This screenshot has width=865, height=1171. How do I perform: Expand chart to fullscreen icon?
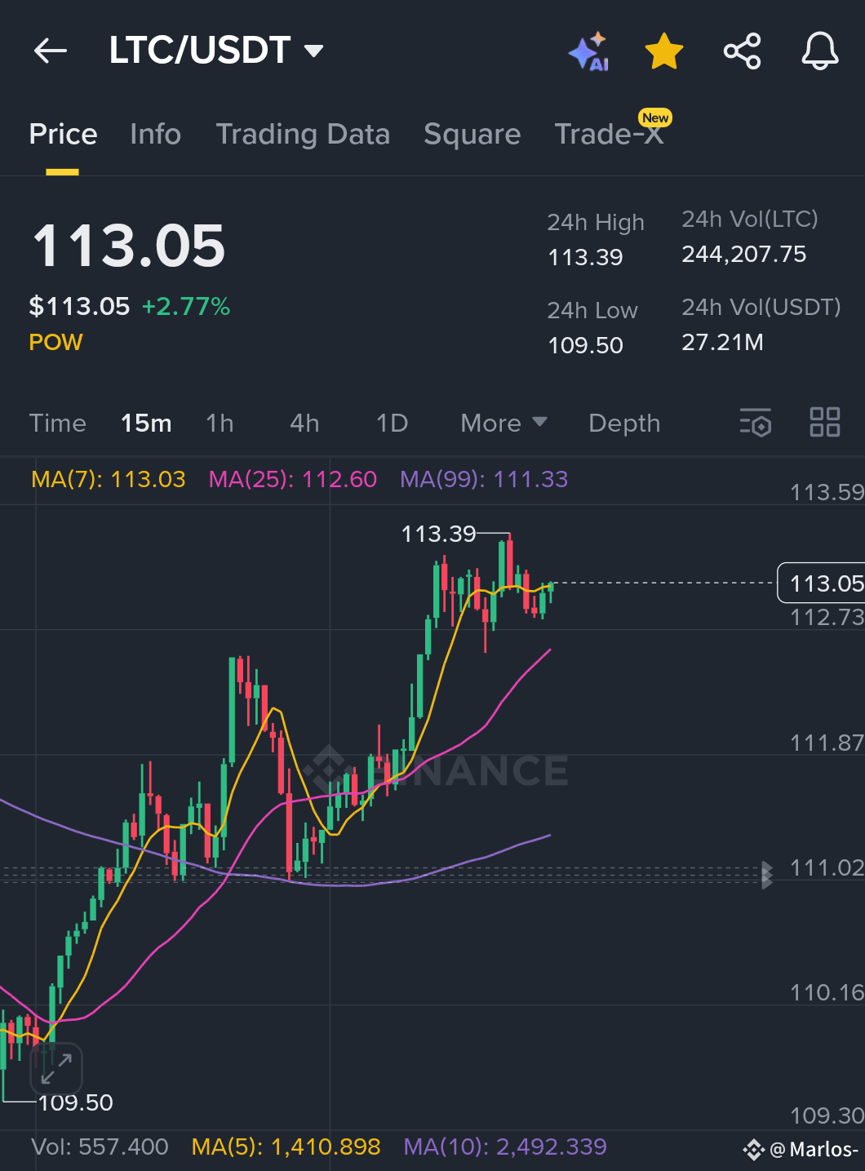56,1068
